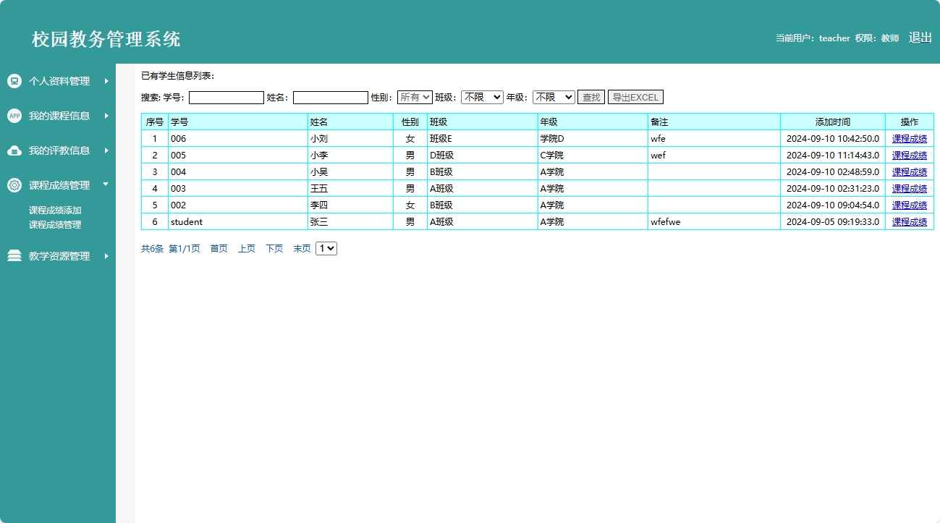
Task: Click the 学号 search input field
Action: 226,98
